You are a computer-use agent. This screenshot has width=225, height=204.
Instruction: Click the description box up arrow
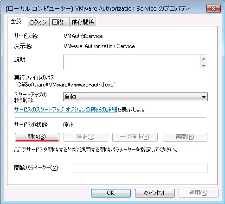click(x=204, y=59)
